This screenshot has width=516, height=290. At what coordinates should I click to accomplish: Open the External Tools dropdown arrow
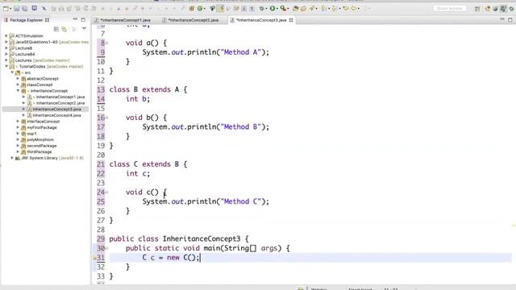click(x=288, y=9)
